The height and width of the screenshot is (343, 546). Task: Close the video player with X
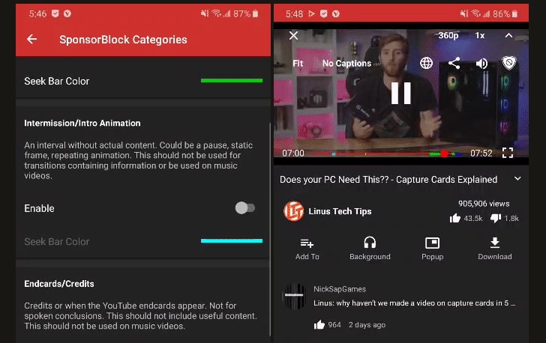(x=293, y=35)
